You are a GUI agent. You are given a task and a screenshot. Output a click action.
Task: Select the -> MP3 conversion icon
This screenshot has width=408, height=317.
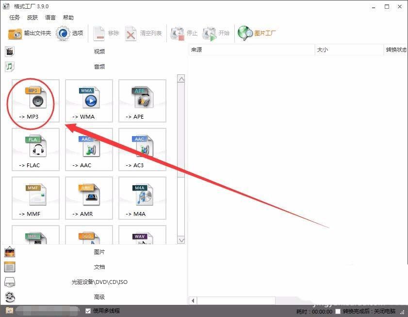(35, 101)
